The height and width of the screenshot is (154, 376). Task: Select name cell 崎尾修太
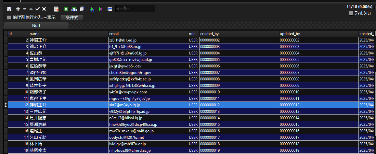click(x=69, y=150)
